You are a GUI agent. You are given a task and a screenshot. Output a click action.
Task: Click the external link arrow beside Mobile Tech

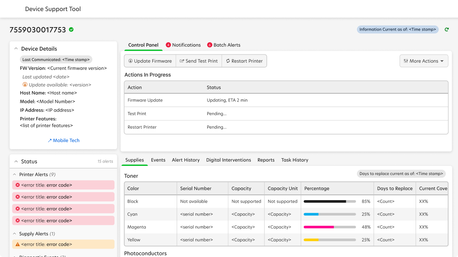tap(50, 140)
